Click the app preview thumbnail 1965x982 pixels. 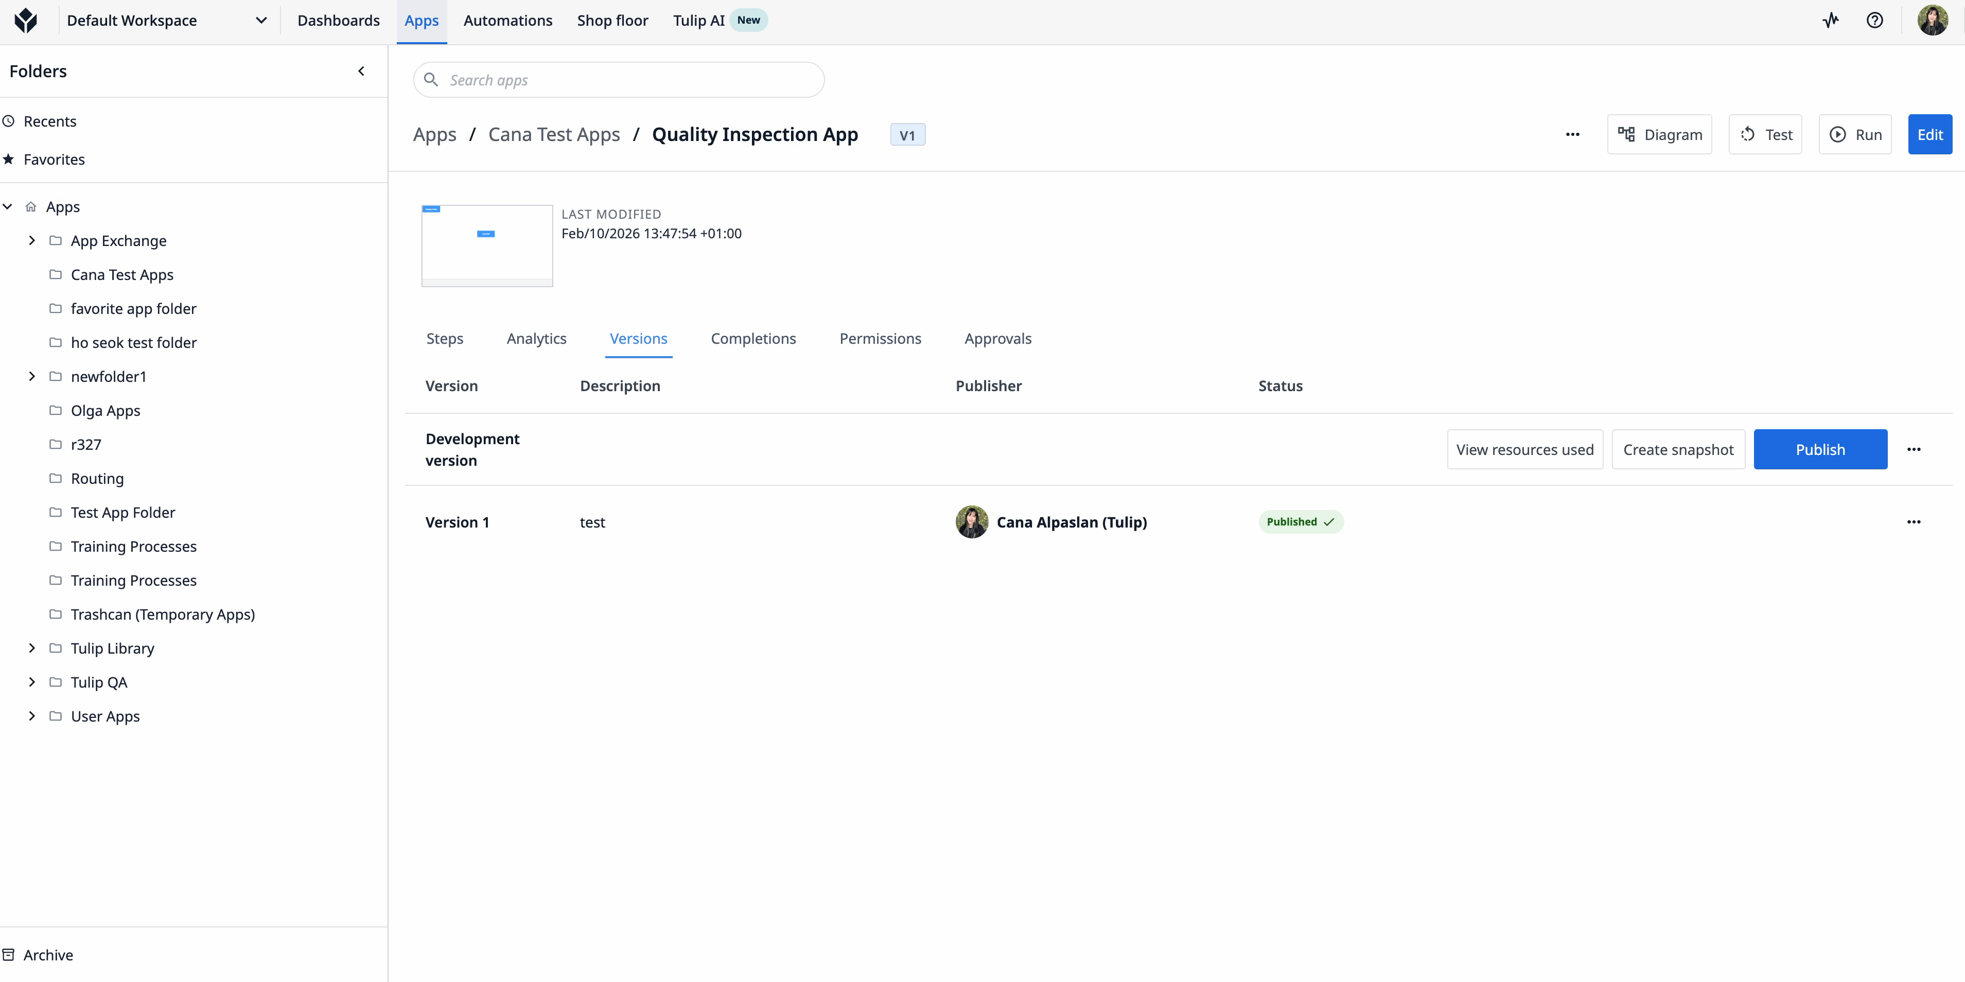pyautogui.click(x=487, y=245)
